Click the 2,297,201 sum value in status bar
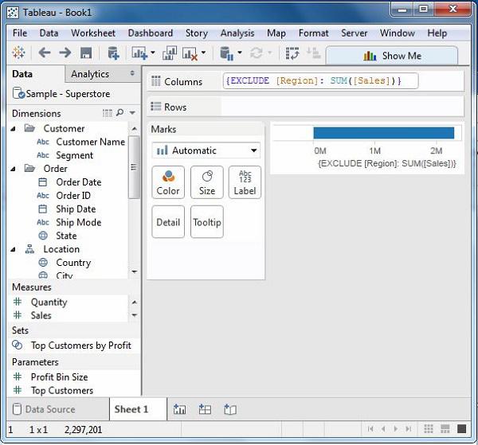This screenshot has height=445, width=478. pyautogui.click(x=83, y=429)
